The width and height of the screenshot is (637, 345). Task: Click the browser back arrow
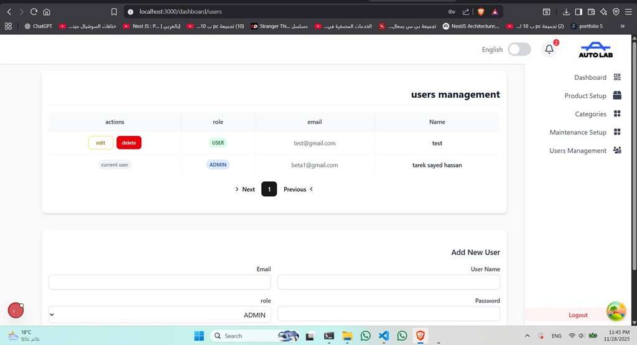point(9,12)
